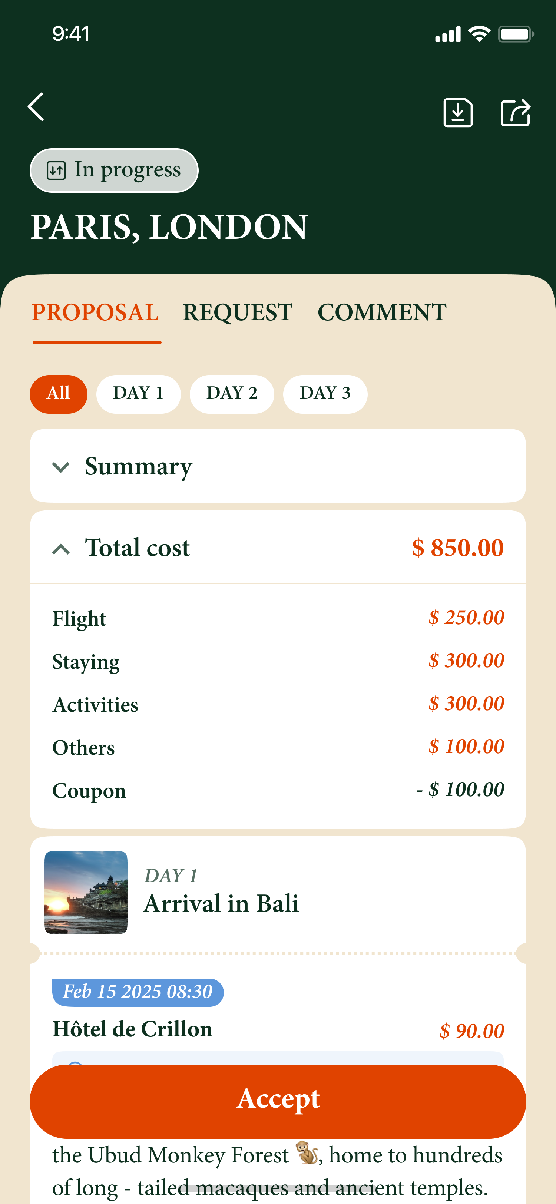Filter itinerary to DAY 1
The height and width of the screenshot is (1204, 556).
pyautogui.click(x=138, y=394)
